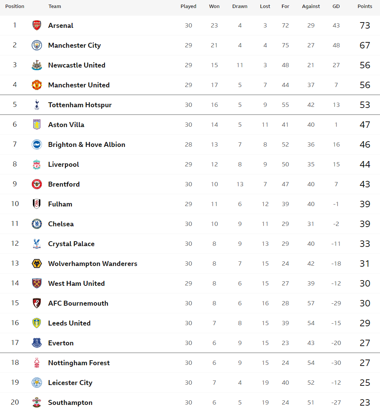Open the Brighton & Hove Albion link

pos(87,144)
